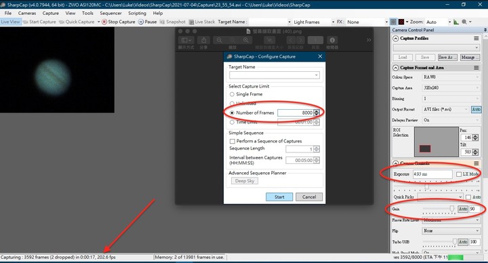Toggle the LX Mode checkbox
Screen dimensions: 488x263
pyautogui.click(x=459, y=174)
